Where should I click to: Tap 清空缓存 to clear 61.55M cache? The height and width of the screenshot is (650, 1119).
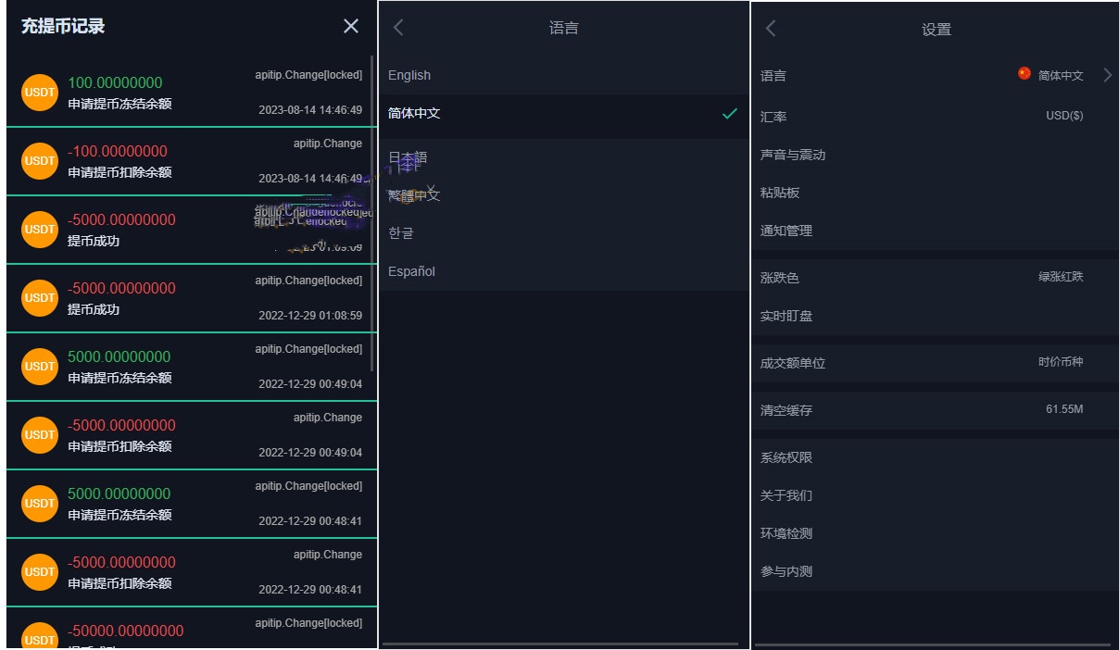click(x=934, y=409)
